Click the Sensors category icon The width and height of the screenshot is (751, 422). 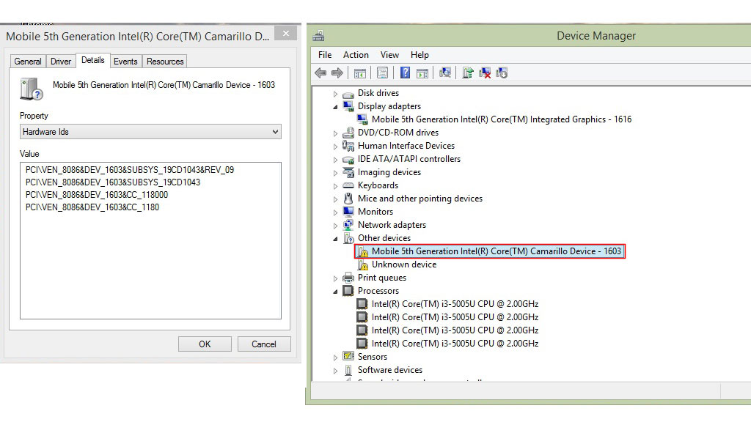(348, 357)
